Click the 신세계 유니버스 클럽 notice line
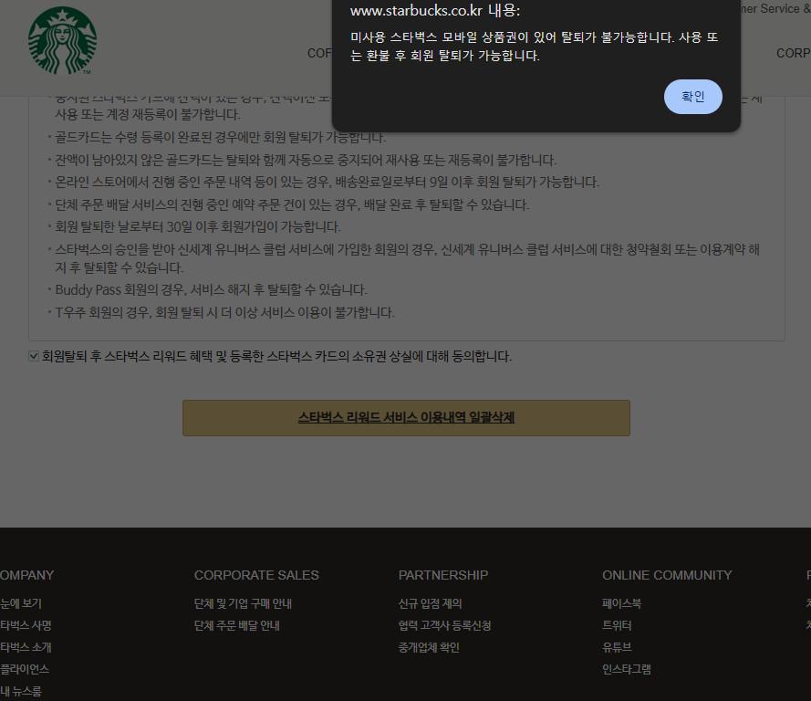Viewport: 811px width, 701px height. 407,258
